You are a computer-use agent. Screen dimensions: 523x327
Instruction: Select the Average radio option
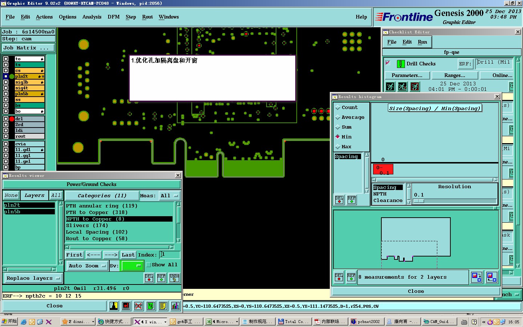pos(338,117)
